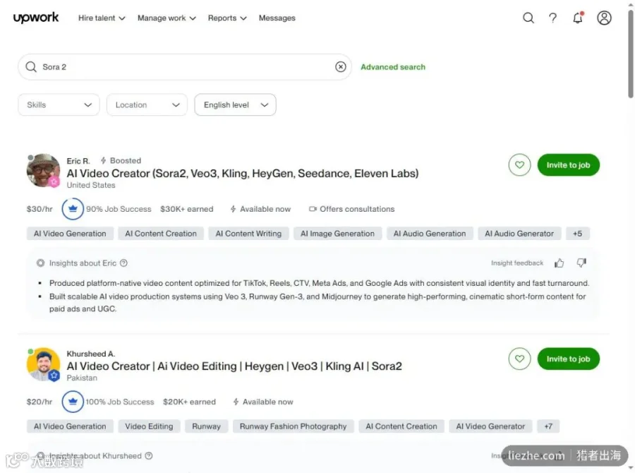Viewport: 635px width, 473px height.
Task: Click the Insights about Khursheed info icon
Action: 149,456
